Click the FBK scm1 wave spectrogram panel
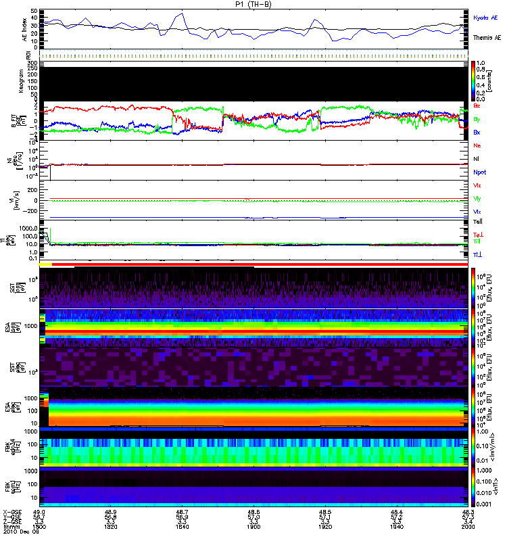The width and height of the screenshot is (507, 541). (254, 487)
